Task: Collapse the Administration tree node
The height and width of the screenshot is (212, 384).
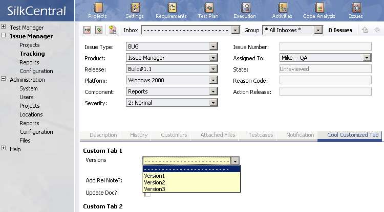Action: [x=4, y=78]
